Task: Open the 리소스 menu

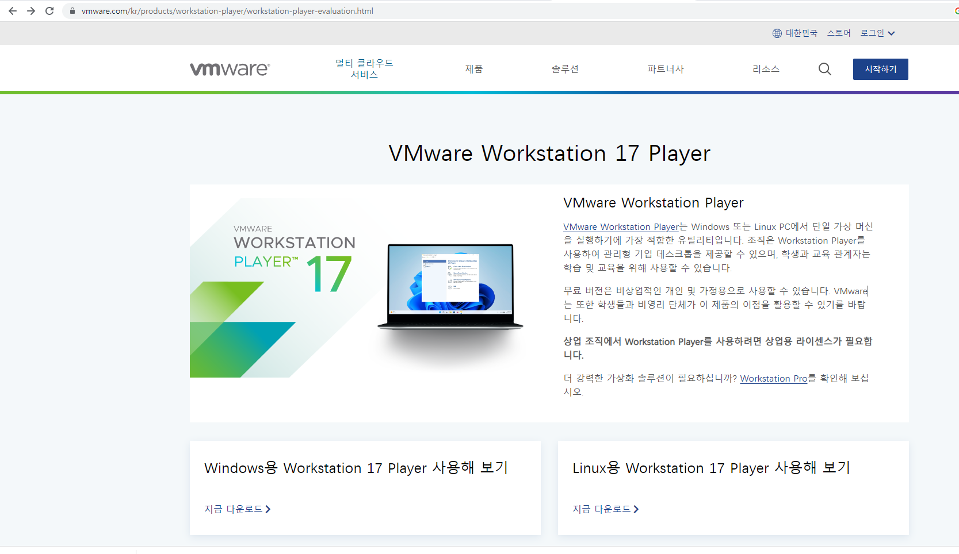Action: [x=766, y=69]
